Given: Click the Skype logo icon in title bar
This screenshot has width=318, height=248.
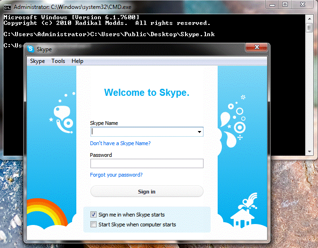Looking at the screenshot, I should click(31, 49).
